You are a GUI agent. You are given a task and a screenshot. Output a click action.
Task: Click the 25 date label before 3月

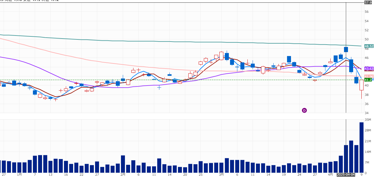pyautogui.click(x=200, y=175)
